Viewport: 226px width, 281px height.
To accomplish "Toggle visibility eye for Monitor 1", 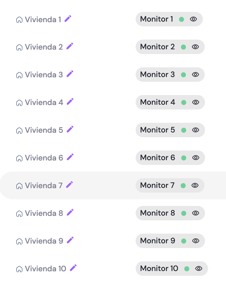I will [193, 19].
